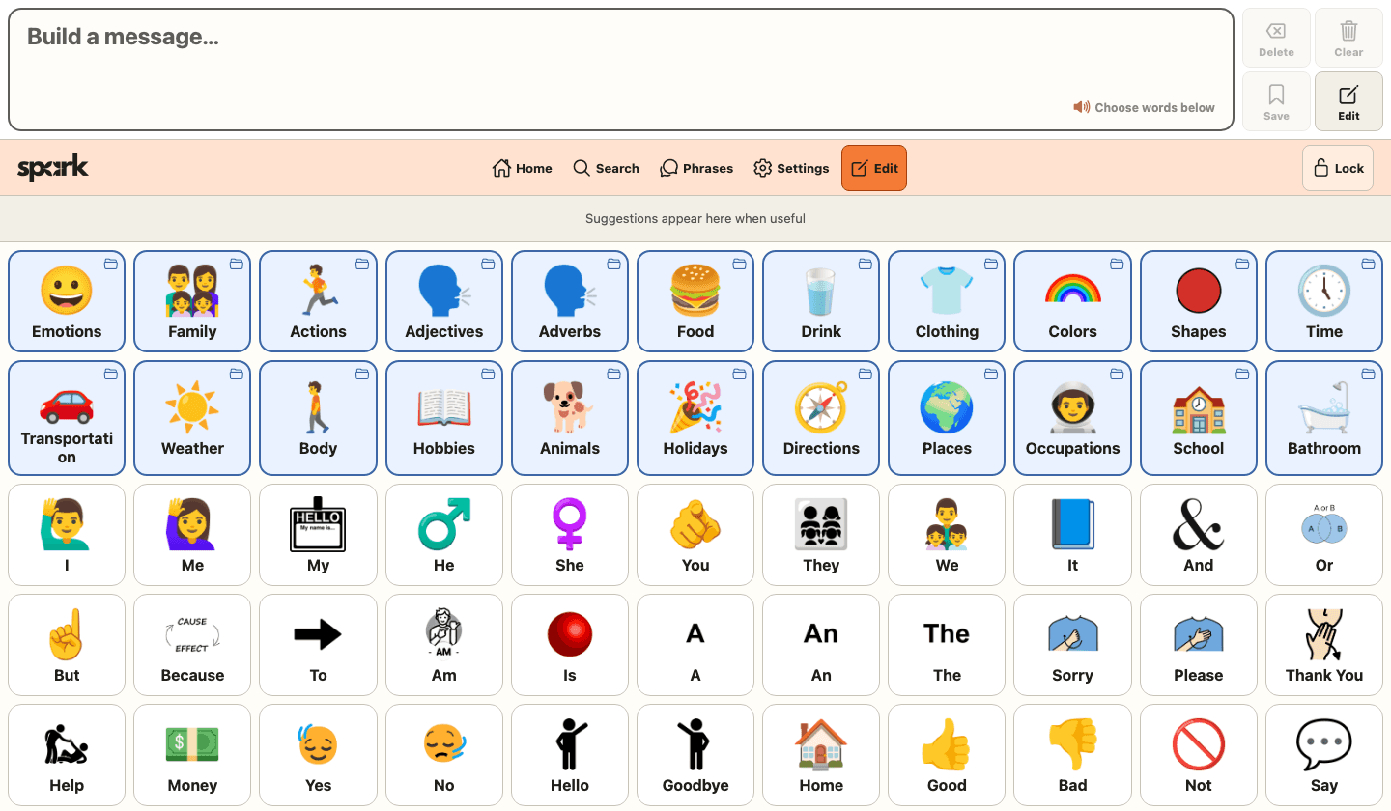The image size is (1391, 811).
Task: Save the message with bookmark button
Action: (x=1276, y=101)
